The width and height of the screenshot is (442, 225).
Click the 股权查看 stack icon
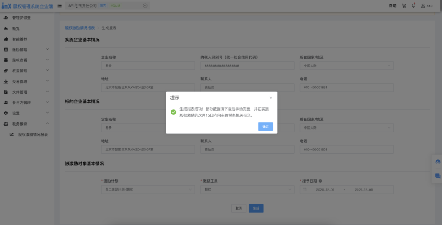[x=6, y=60]
